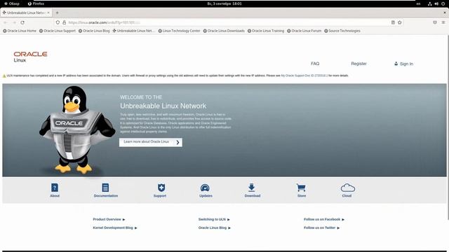Viewport: 449px width, 252px height.
Task: Bookmark this page with the star icon
Action: coord(400,22)
